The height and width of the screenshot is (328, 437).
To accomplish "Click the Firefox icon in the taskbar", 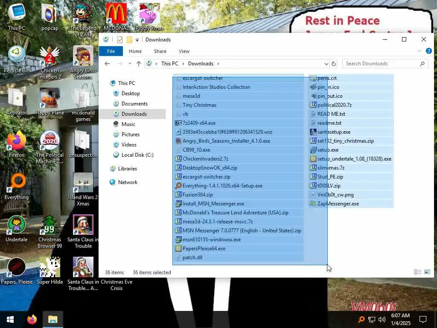I will point(32,319).
